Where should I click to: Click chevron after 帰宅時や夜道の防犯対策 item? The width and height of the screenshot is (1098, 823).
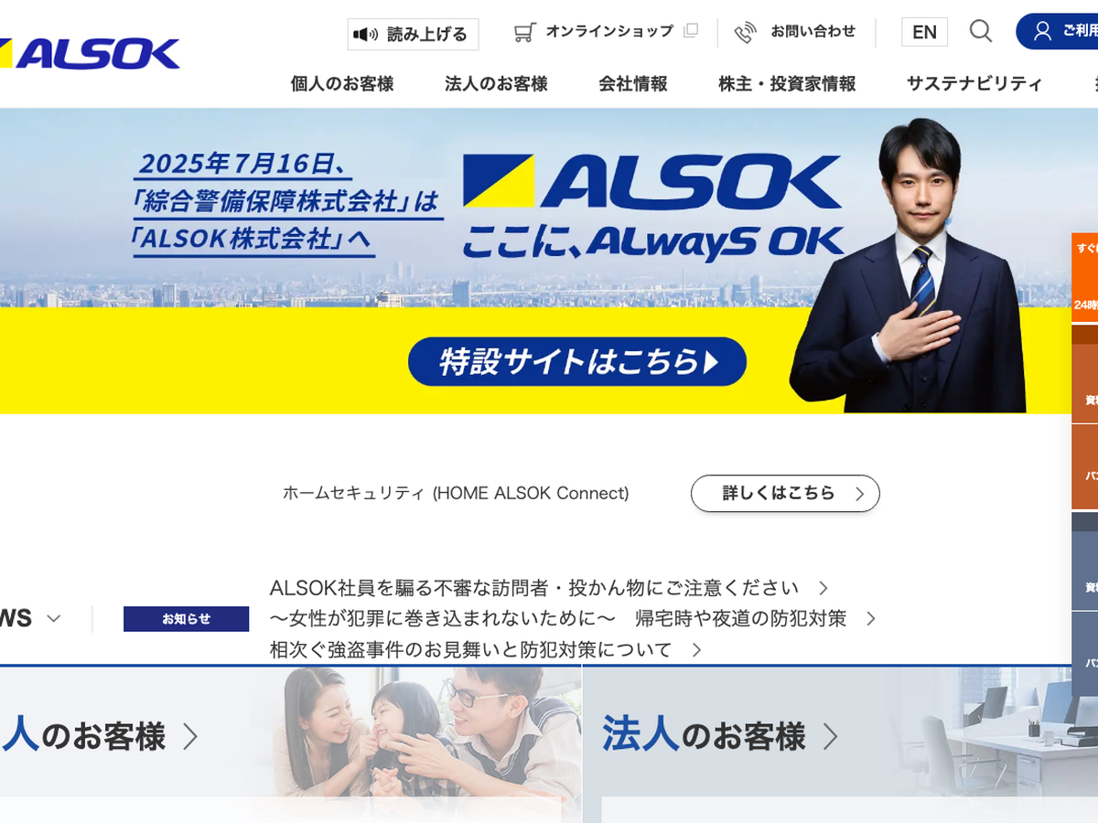[x=871, y=619]
